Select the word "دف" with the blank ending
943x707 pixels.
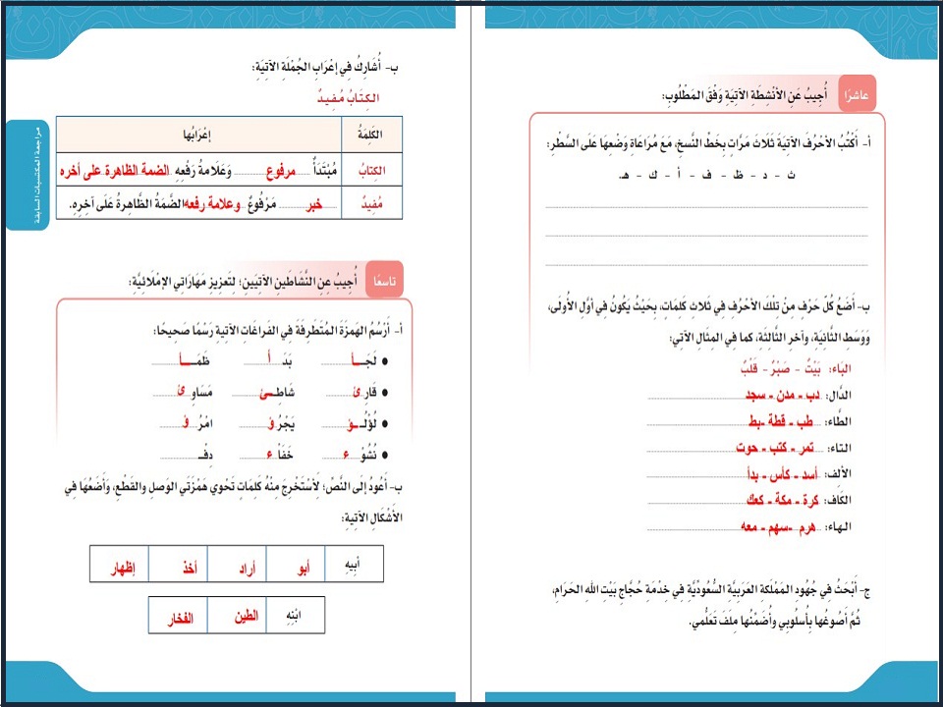click(206, 455)
